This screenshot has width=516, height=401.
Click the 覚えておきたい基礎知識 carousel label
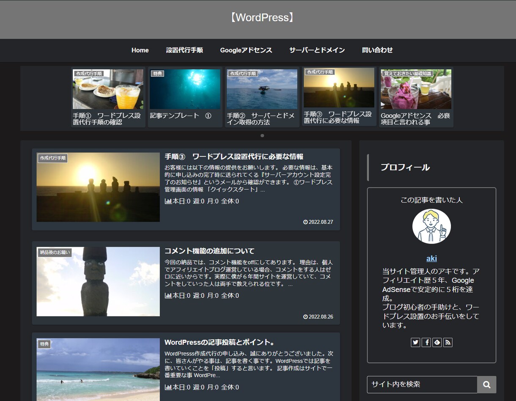pos(407,74)
